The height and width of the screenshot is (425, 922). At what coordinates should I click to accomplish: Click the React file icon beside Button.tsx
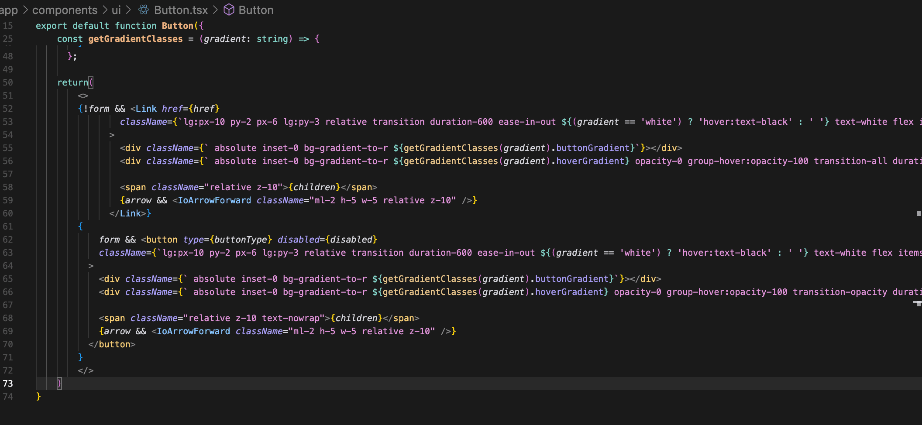tap(144, 10)
